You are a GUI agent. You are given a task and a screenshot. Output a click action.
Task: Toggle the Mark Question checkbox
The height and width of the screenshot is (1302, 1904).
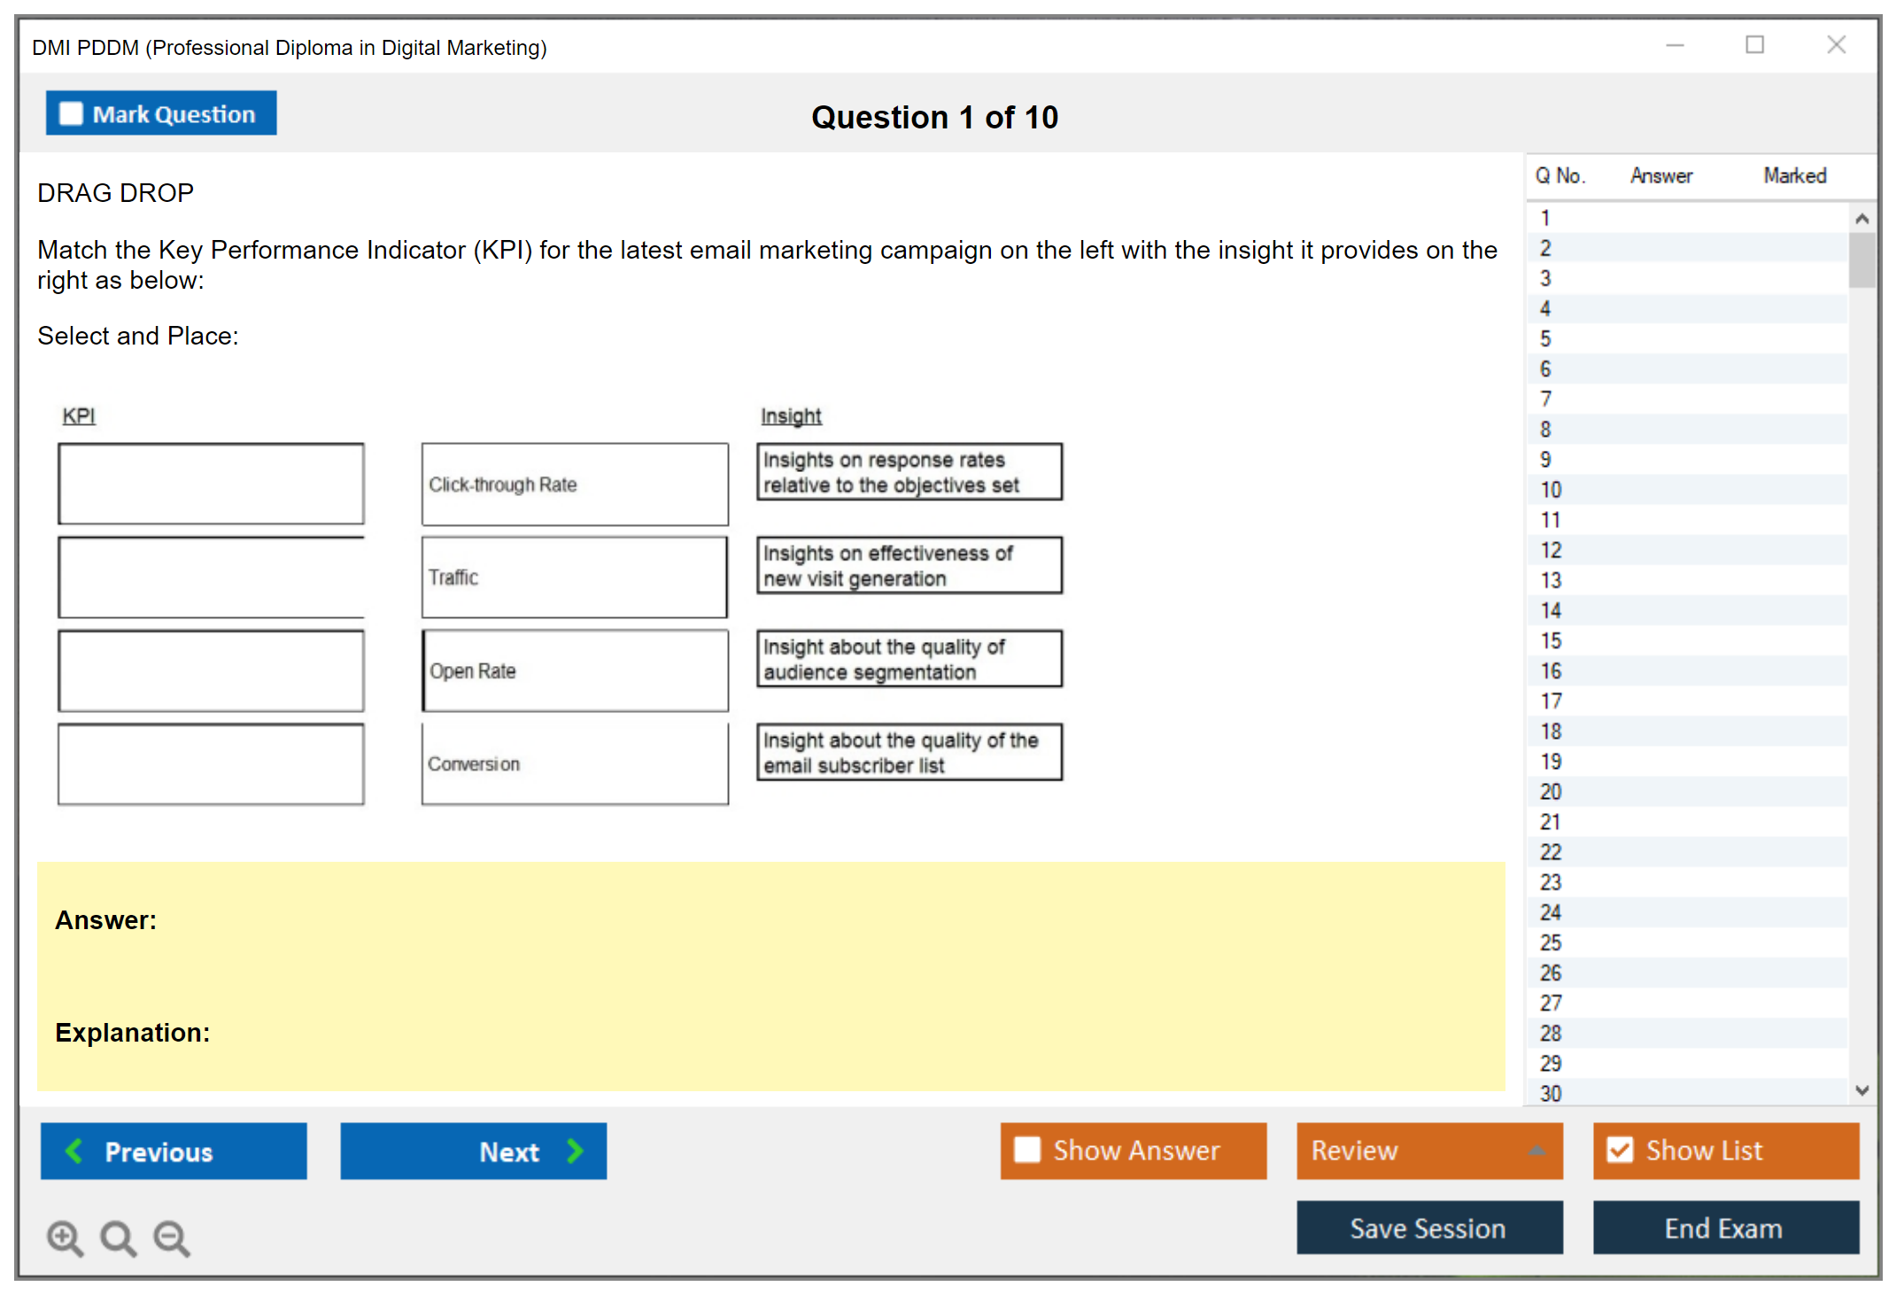71,114
